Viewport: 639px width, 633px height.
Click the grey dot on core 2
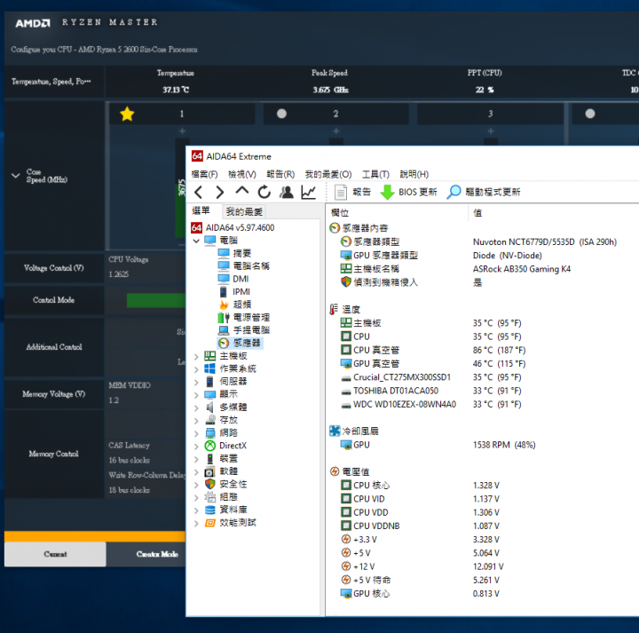coord(281,114)
